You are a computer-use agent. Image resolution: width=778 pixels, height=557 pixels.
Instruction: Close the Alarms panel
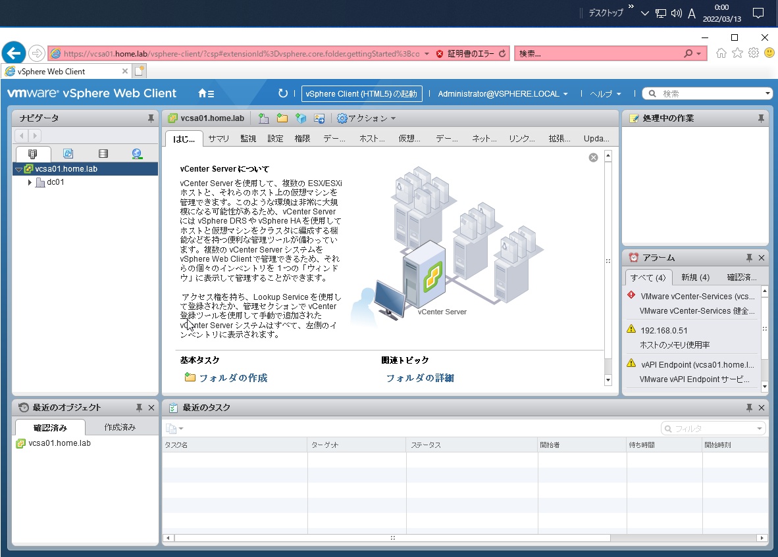tap(762, 258)
